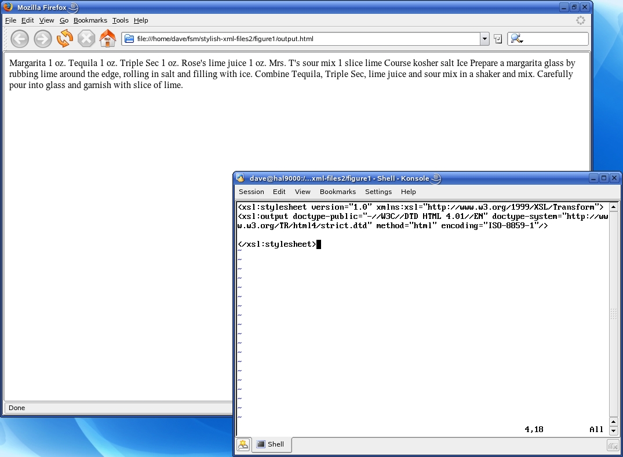
Task: Open the Konsole Settings menu
Action: (378, 192)
